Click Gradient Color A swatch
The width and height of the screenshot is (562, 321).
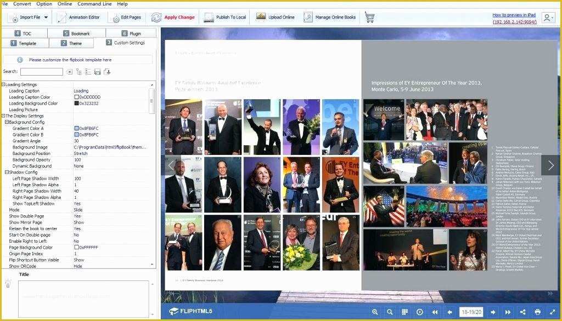click(76, 129)
